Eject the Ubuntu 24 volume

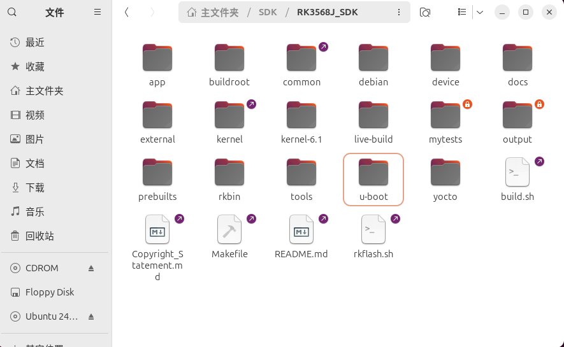(x=91, y=316)
